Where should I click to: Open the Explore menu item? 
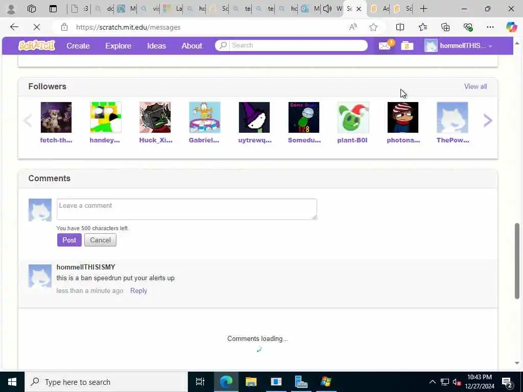[x=118, y=45]
